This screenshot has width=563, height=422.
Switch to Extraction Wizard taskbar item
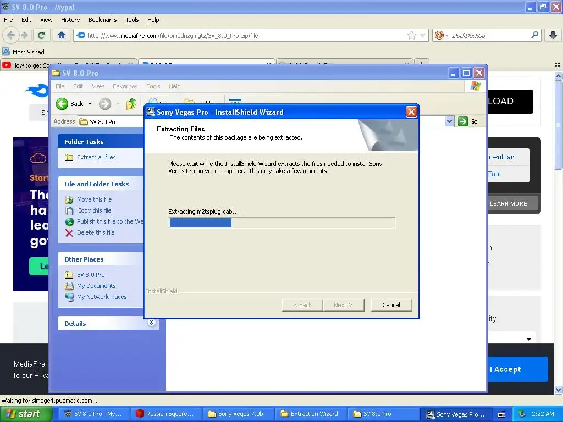click(x=311, y=414)
